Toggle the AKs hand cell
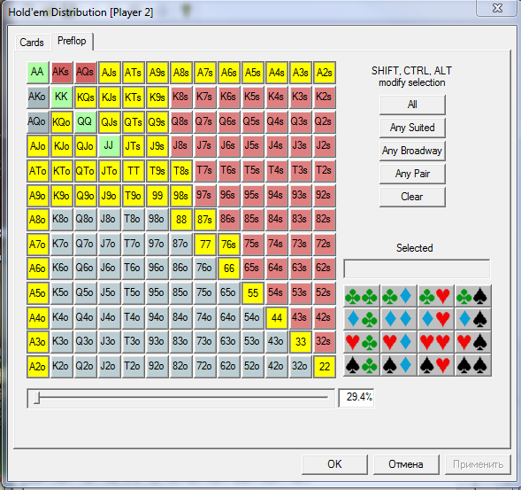Screen dimensions: 521x490 click(x=61, y=73)
